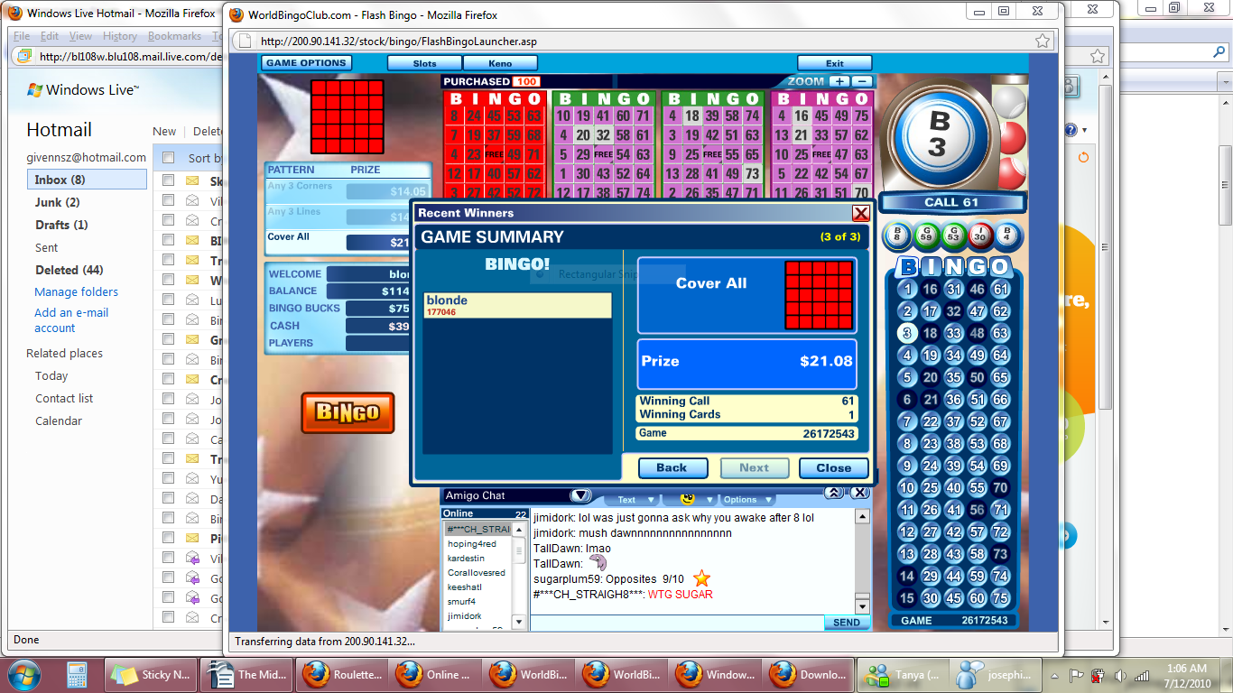Expand the Amigo Chat room dropdown

click(580, 495)
